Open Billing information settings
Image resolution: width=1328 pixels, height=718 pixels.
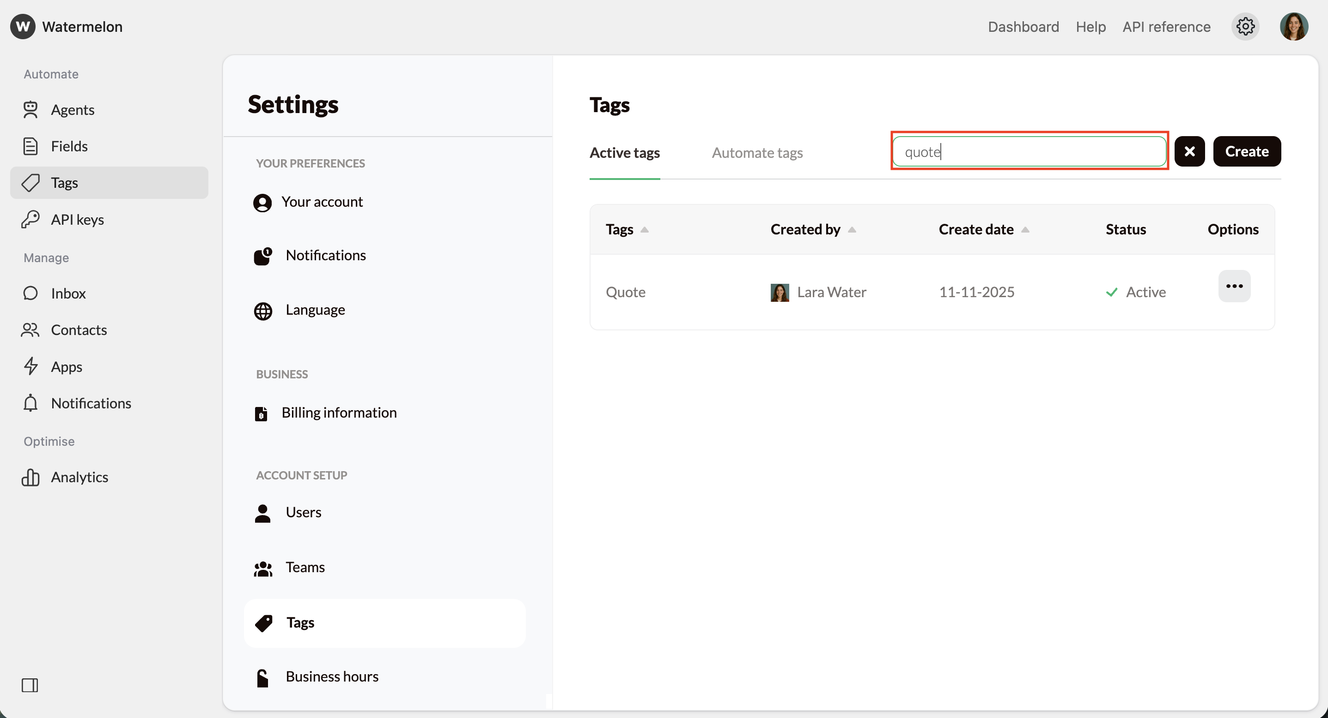pos(339,413)
